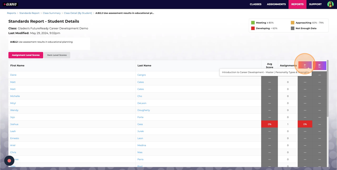
Task: Open the CLASSES menu
Action: click(x=255, y=4)
